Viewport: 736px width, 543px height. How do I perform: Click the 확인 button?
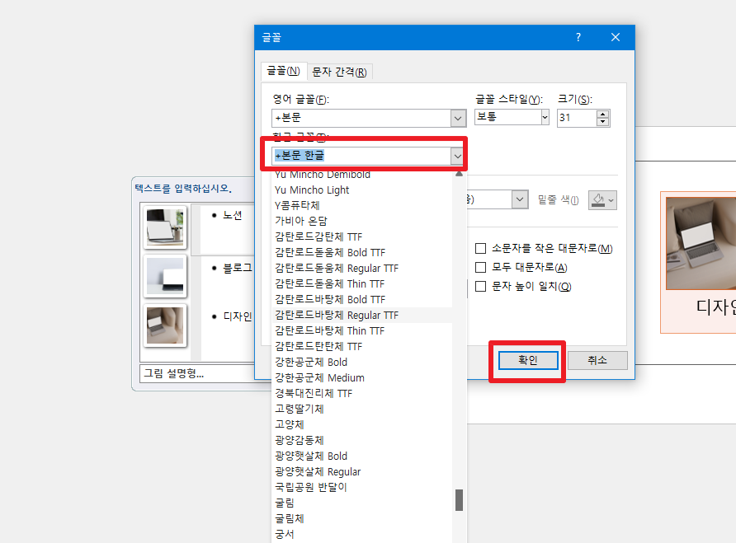[x=526, y=360]
